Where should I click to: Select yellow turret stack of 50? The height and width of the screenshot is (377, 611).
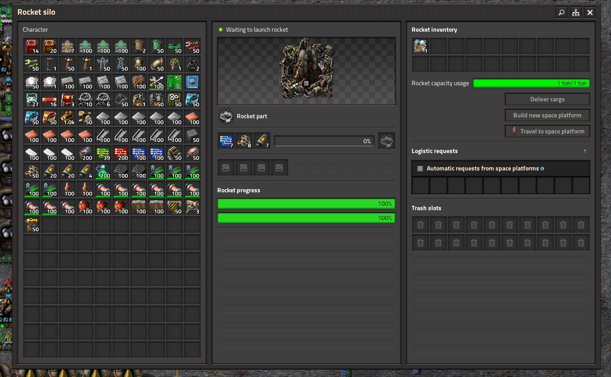pyautogui.click(x=32, y=225)
